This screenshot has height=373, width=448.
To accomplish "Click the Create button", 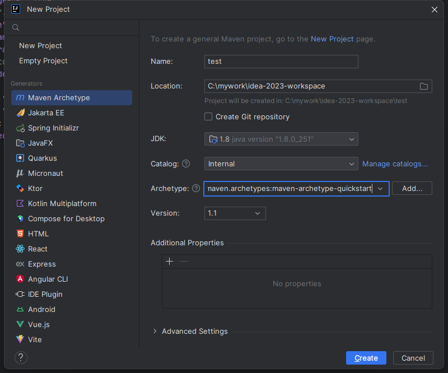I will 366,358.
